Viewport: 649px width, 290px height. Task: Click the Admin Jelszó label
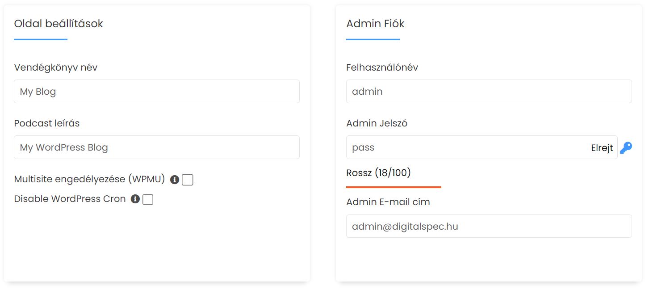point(377,123)
